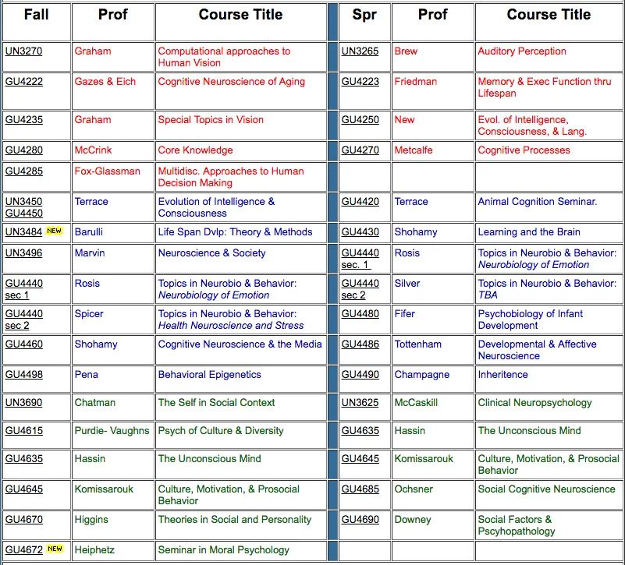Screen dimensions: 625x565
Task: Click professor 'Pena'
Action: pos(86,375)
